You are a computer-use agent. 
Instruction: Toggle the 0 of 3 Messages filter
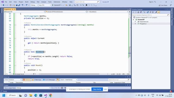[49, 80]
